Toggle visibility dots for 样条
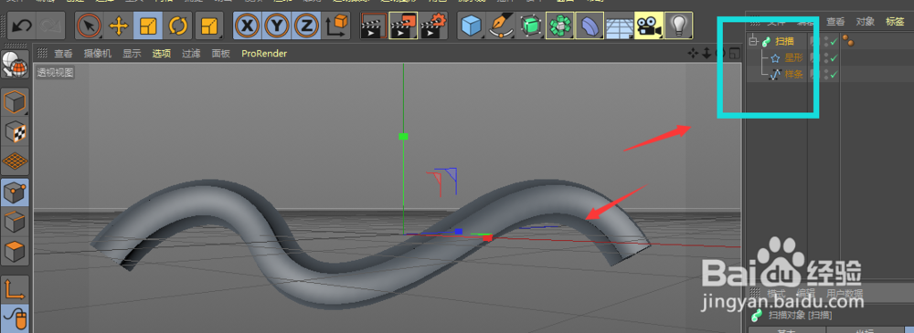The width and height of the screenshot is (914, 333). pyautogui.click(x=826, y=74)
